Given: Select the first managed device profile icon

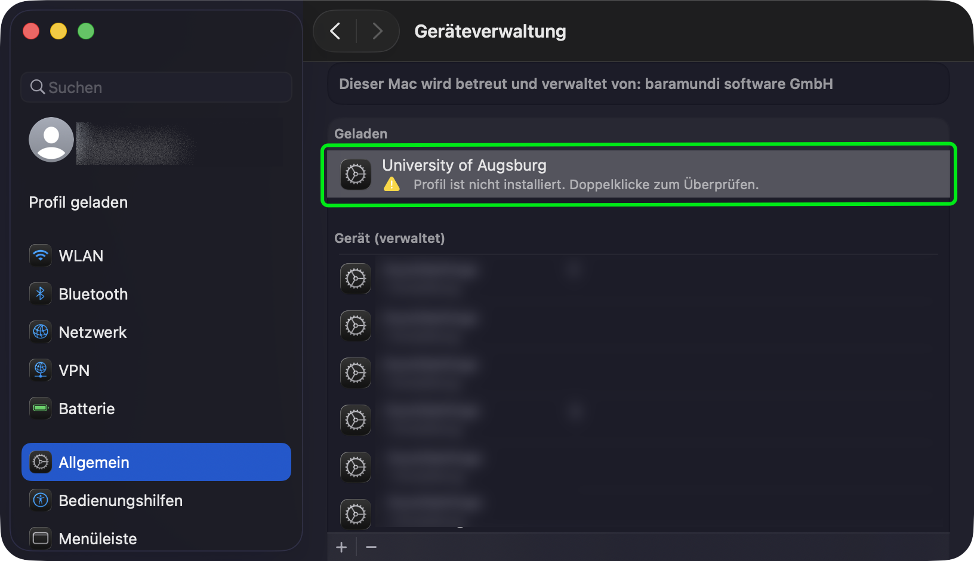Looking at the screenshot, I should 356,279.
